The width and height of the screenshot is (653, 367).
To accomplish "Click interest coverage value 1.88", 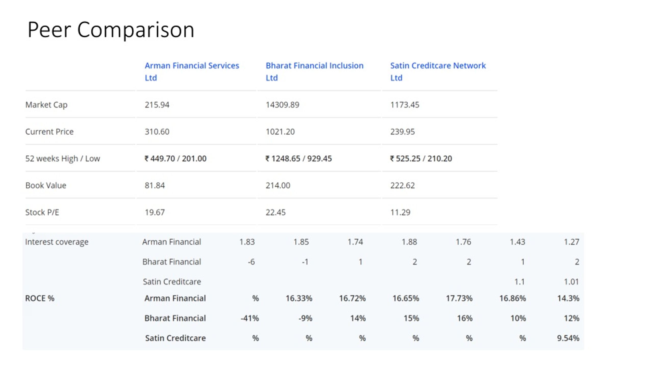I will 409,242.
